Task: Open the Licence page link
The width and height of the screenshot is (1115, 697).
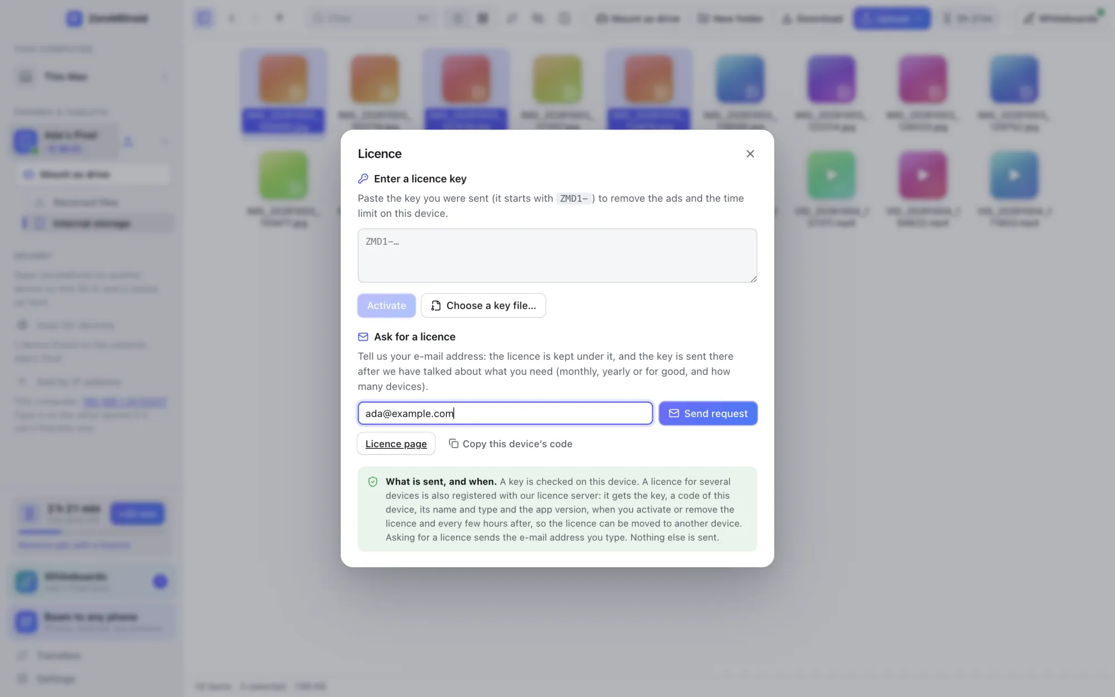Action: [396, 444]
